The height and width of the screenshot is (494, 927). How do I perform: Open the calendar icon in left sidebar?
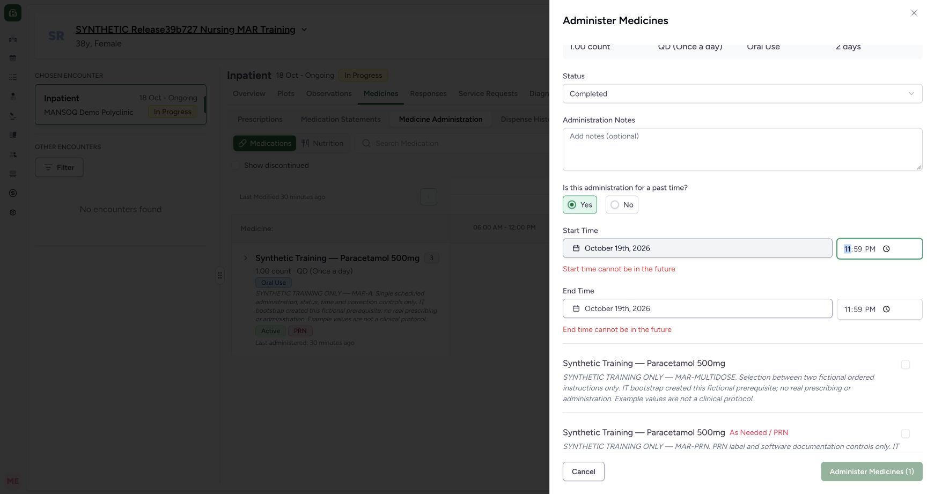[13, 58]
